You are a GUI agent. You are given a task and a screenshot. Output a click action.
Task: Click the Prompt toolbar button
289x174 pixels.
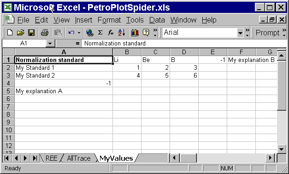pos(268,33)
